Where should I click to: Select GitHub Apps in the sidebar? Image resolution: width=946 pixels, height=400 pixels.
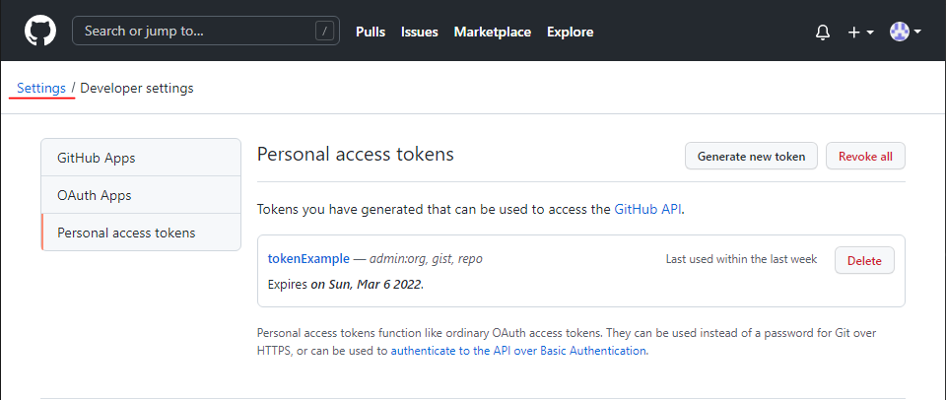(x=141, y=158)
